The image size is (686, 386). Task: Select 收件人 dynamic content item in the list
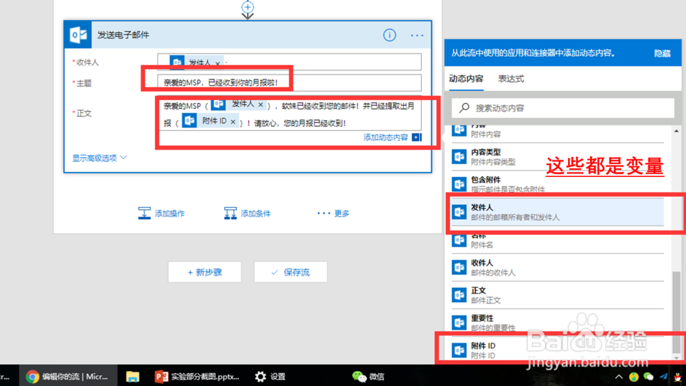557,267
